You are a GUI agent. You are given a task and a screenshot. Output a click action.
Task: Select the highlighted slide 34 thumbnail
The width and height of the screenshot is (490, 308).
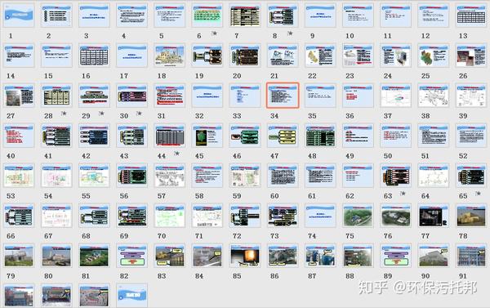click(283, 96)
